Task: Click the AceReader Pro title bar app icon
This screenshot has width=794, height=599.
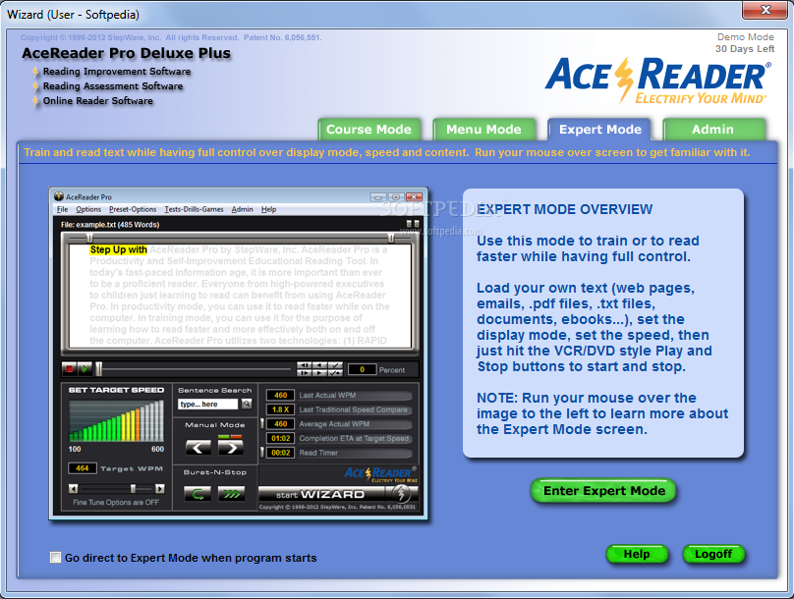Action: 59,196
